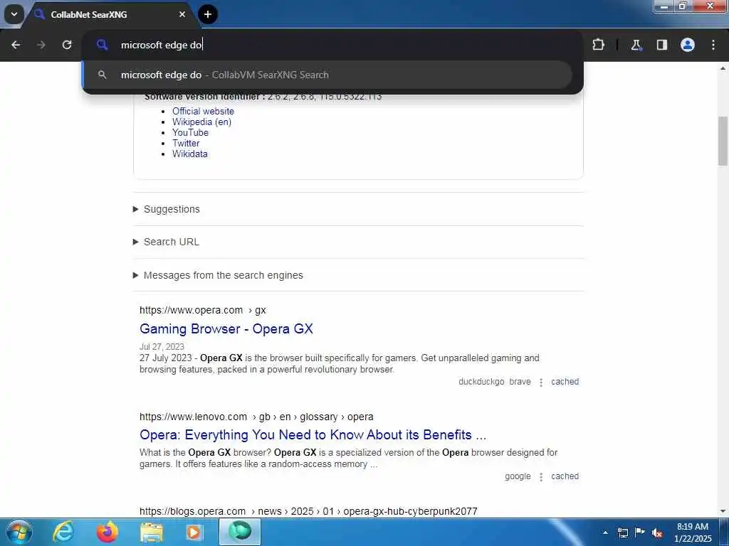Open Gaming Browser - Opera GX result
The height and width of the screenshot is (546, 729).
click(226, 328)
